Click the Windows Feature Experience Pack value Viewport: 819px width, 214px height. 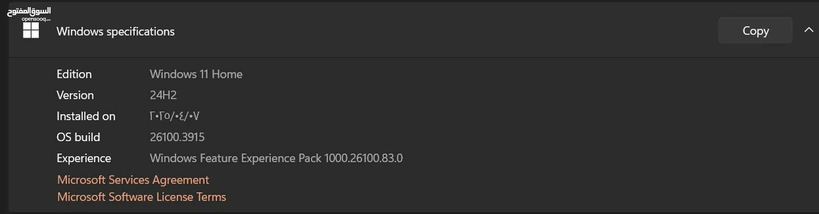tap(276, 158)
